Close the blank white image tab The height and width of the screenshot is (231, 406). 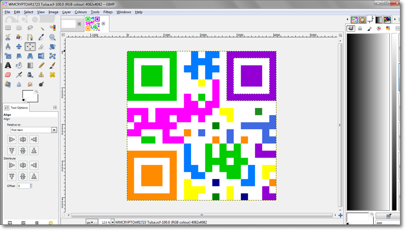click(79, 24)
